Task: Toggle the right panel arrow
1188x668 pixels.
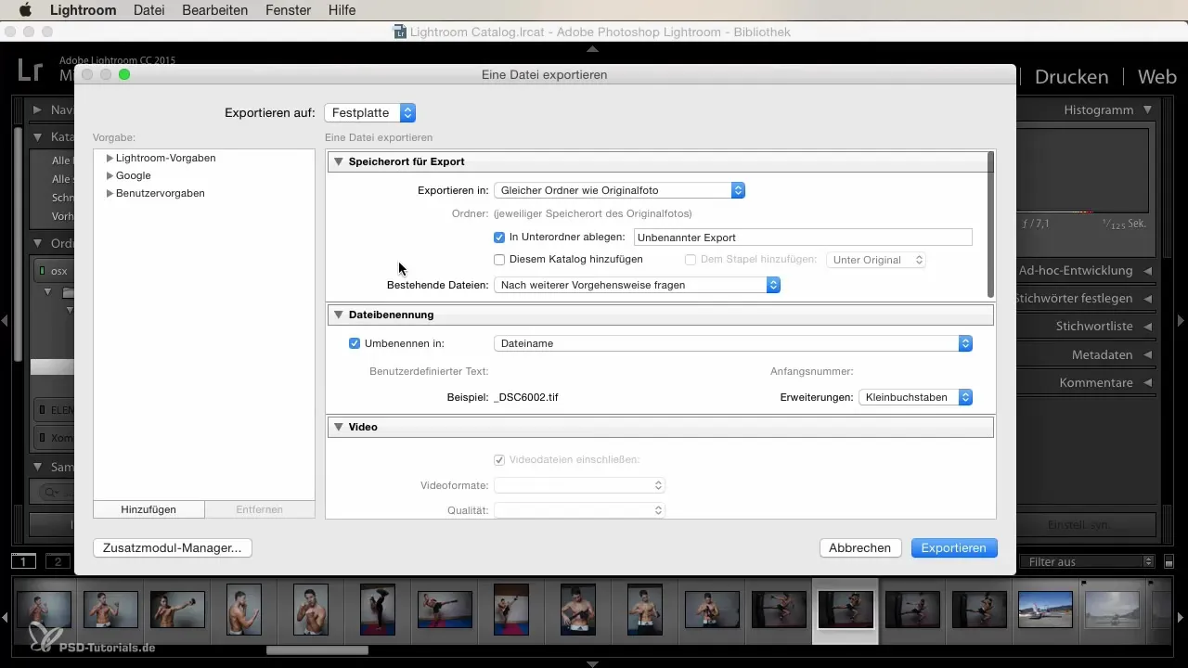Action: click(1182, 321)
